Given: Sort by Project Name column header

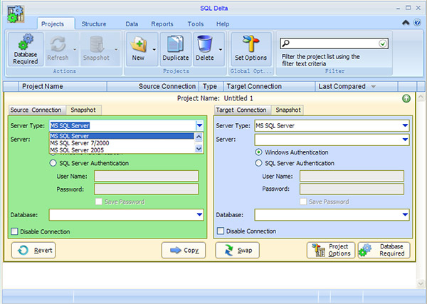Looking at the screenshot, I should pos(63,86).
